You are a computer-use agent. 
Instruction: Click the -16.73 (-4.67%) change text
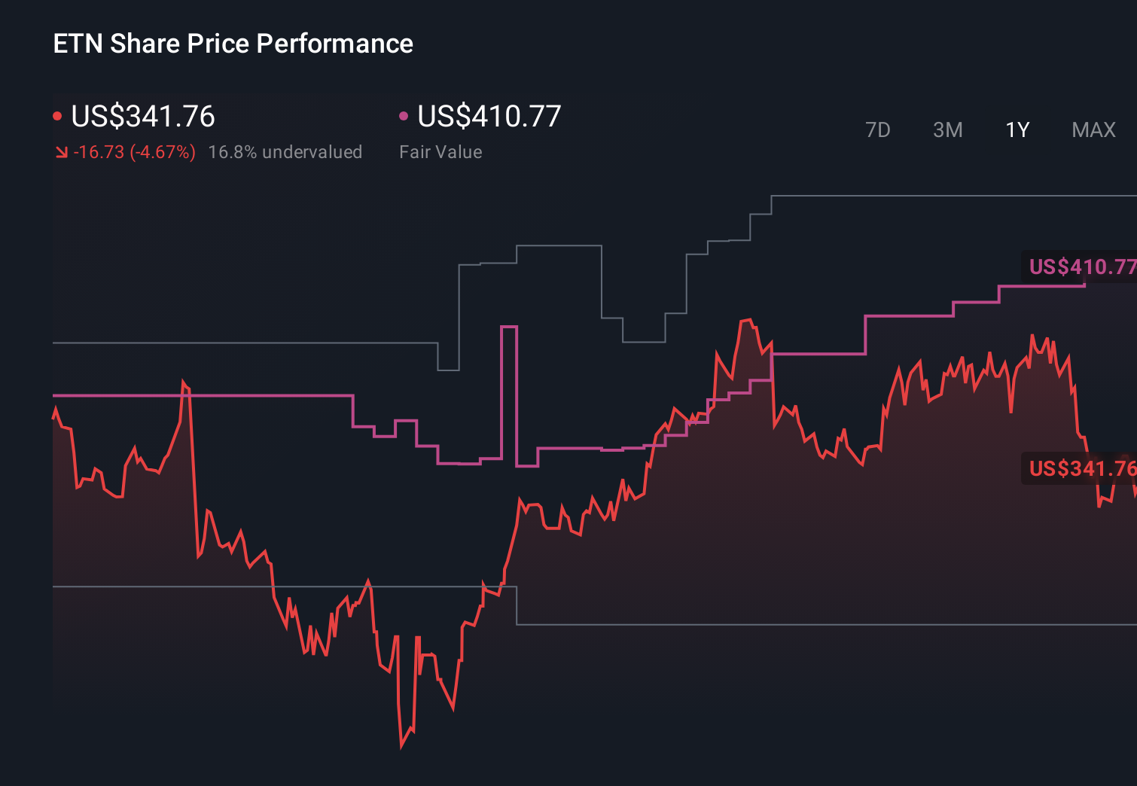pos(136,152)
